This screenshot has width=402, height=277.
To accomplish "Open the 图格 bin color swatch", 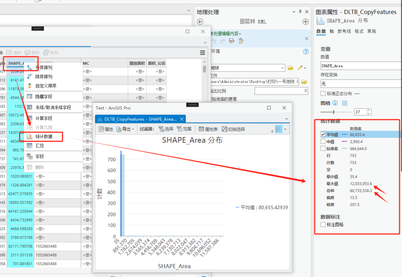I will pos(345,103).
